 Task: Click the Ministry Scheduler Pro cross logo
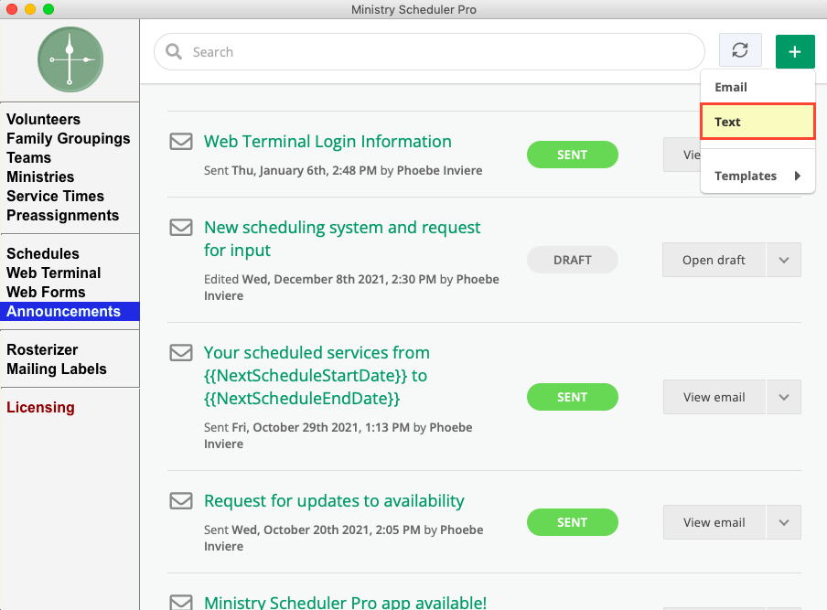(70, 59)
